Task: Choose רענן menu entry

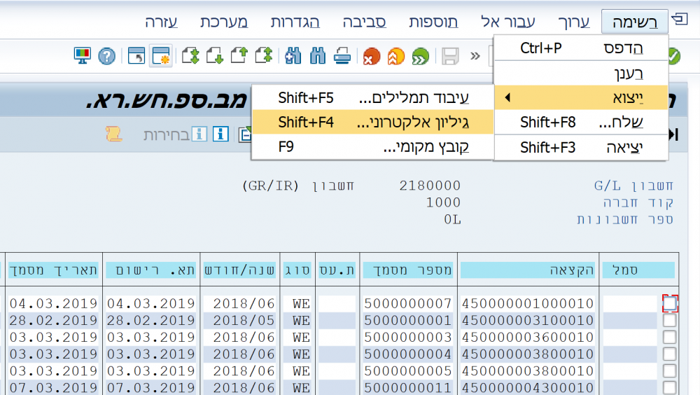Action: 581,74
